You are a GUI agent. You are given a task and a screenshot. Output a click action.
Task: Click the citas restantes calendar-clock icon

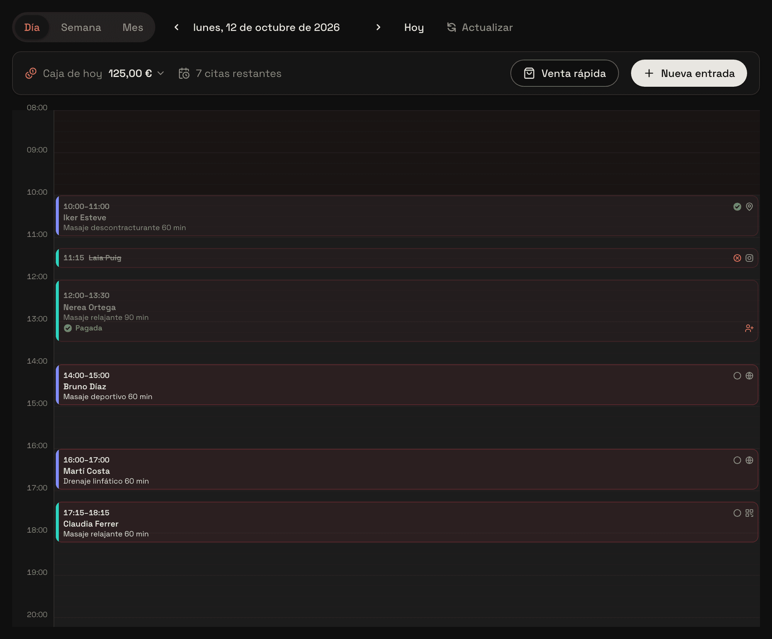(184, 73)
